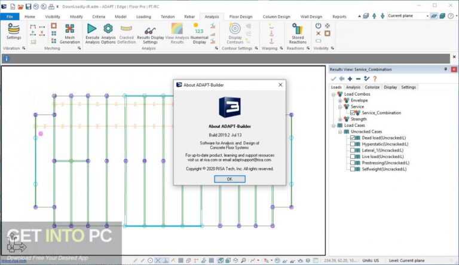
Task: Collapse Uncracked Cases node
Action: (x=340, y=132)
